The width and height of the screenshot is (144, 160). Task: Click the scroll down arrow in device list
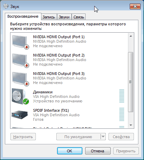131,125
